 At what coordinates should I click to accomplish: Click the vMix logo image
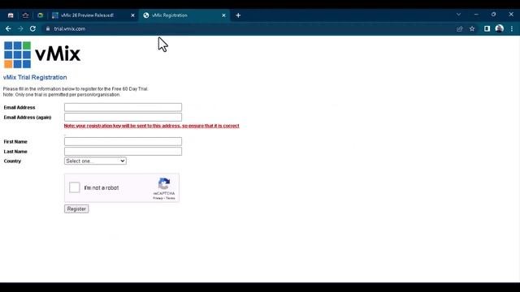(x=42, y=54)
